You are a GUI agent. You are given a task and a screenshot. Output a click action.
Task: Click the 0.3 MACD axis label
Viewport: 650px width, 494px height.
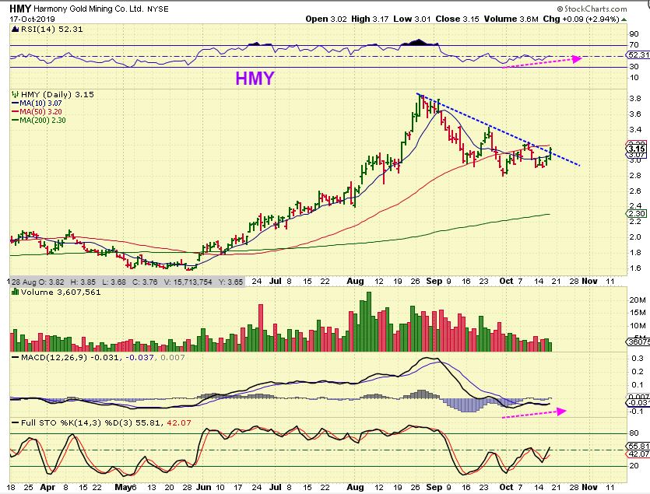point(637,358)
